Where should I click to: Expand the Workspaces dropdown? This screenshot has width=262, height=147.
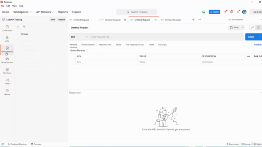[23, 12]
